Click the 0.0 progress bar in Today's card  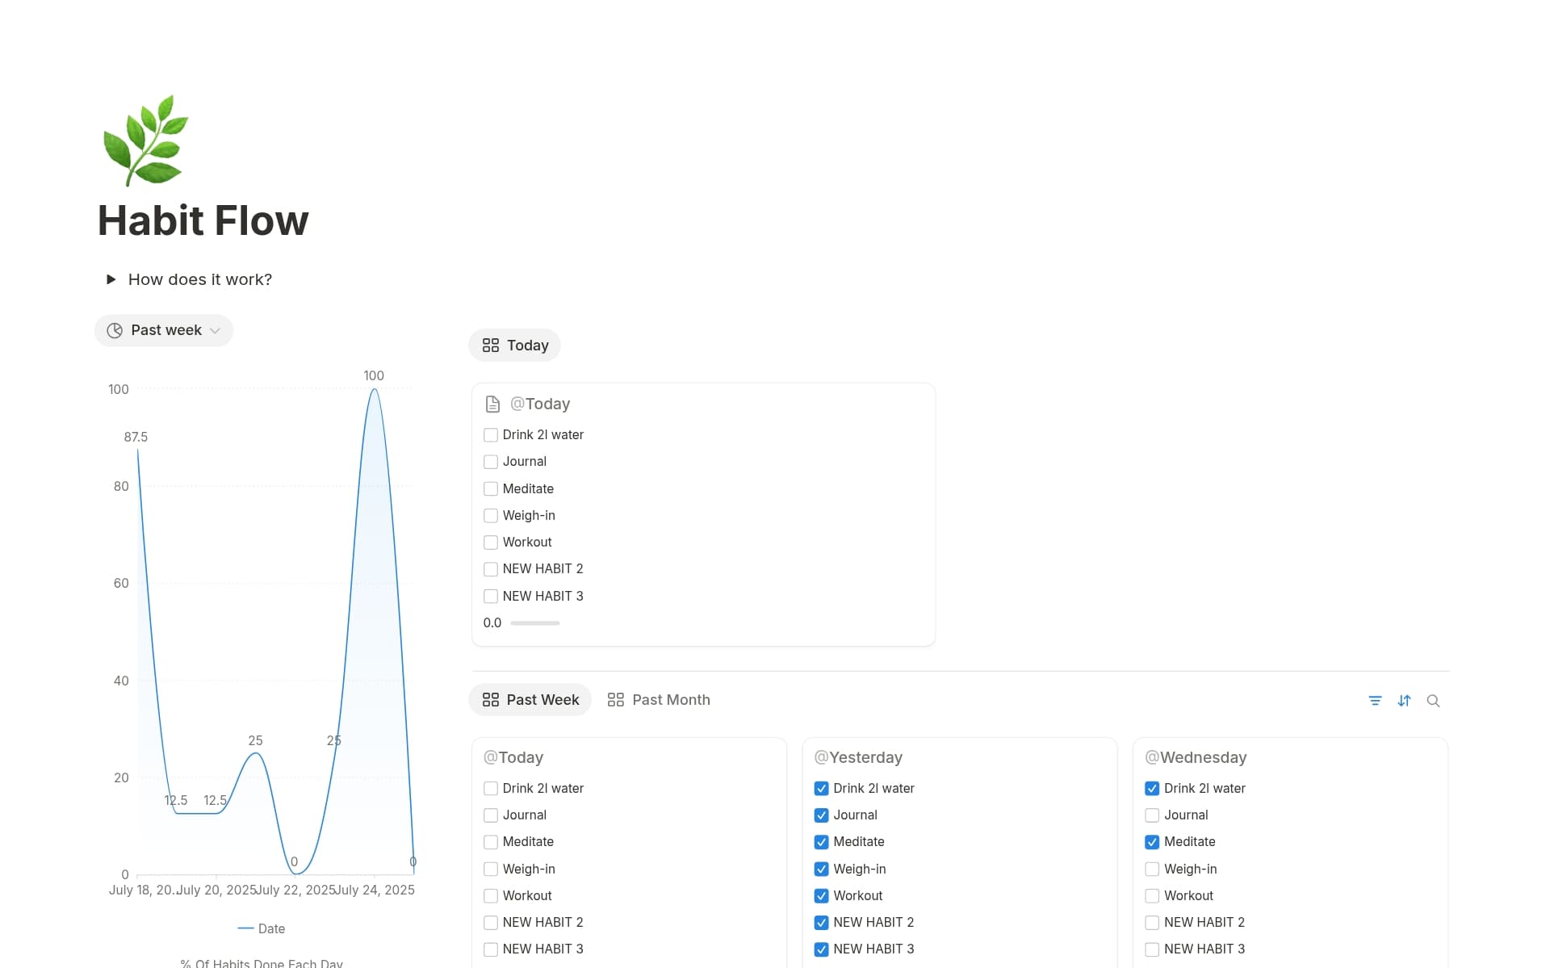(535, 622)
